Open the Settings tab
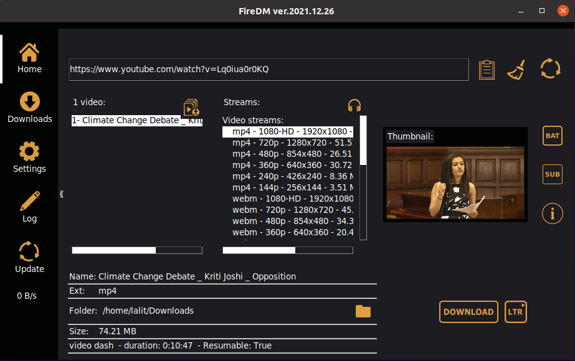 click(29, 157)
